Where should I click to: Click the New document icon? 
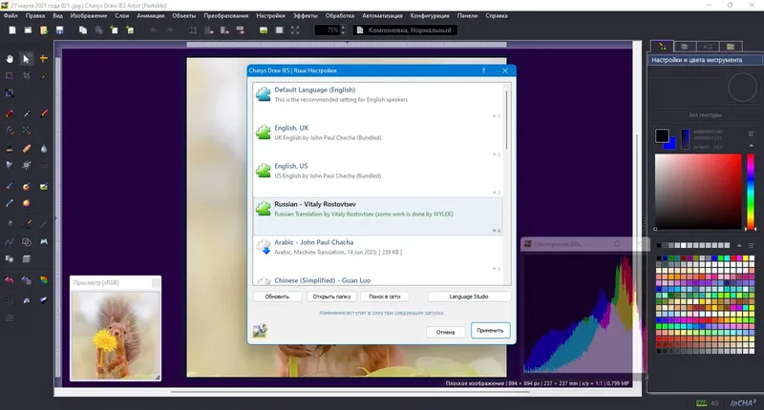click(12, 31)
